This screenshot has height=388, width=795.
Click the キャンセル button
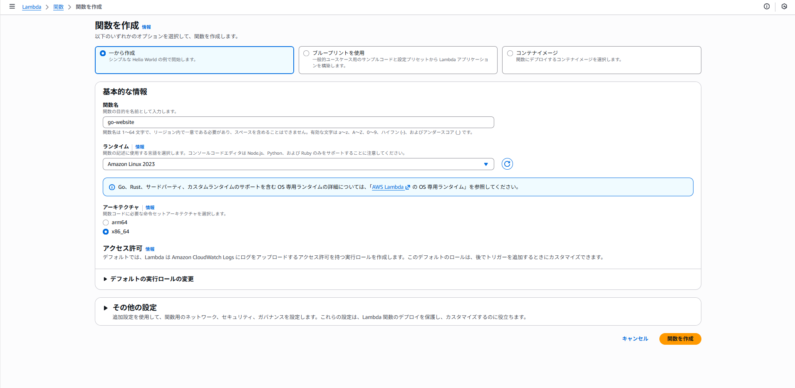tap(635, 339)
